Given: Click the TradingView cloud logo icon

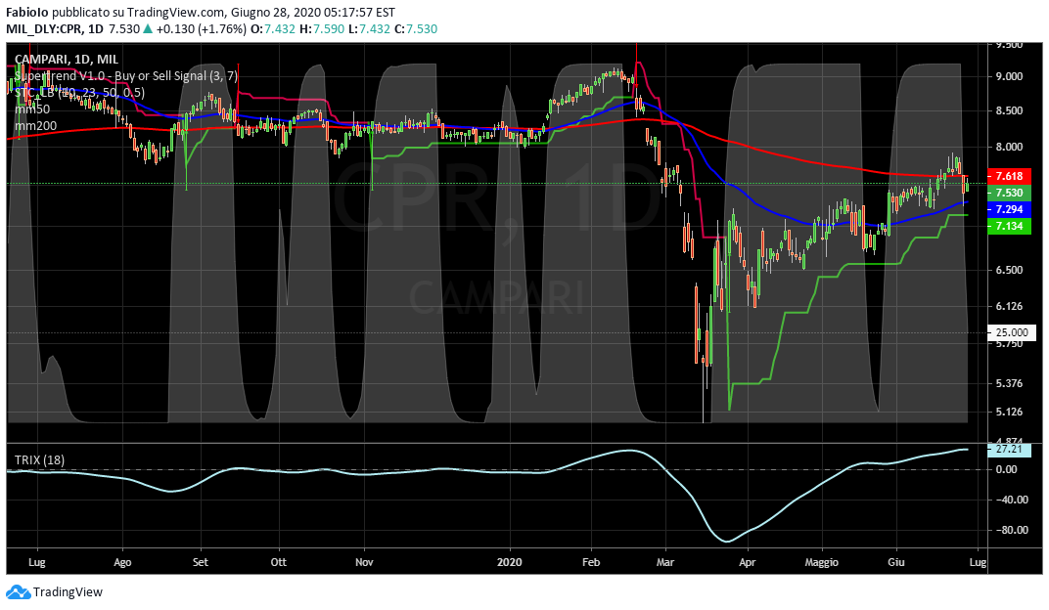Looking at the screenshot, I should 18,592.
